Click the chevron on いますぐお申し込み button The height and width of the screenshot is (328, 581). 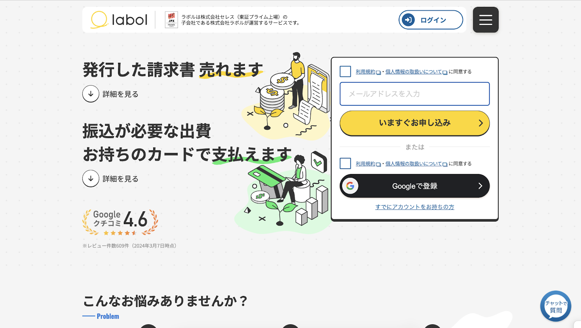point(480,123)
